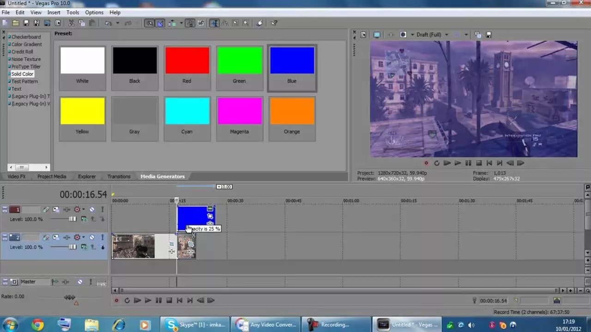The image size is (591, 332).
Task: Select the Zoom Edit tool with the magnifier
Action: 246,23
